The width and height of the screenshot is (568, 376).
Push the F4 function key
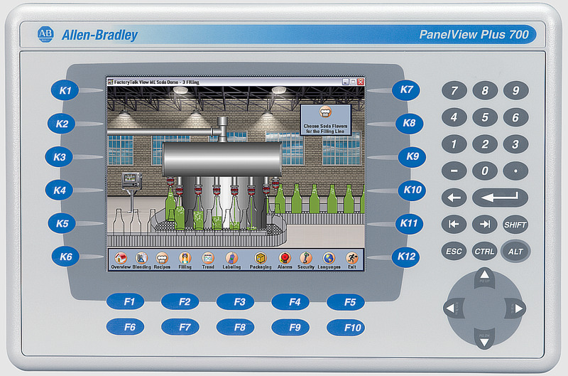pos(290,301)
